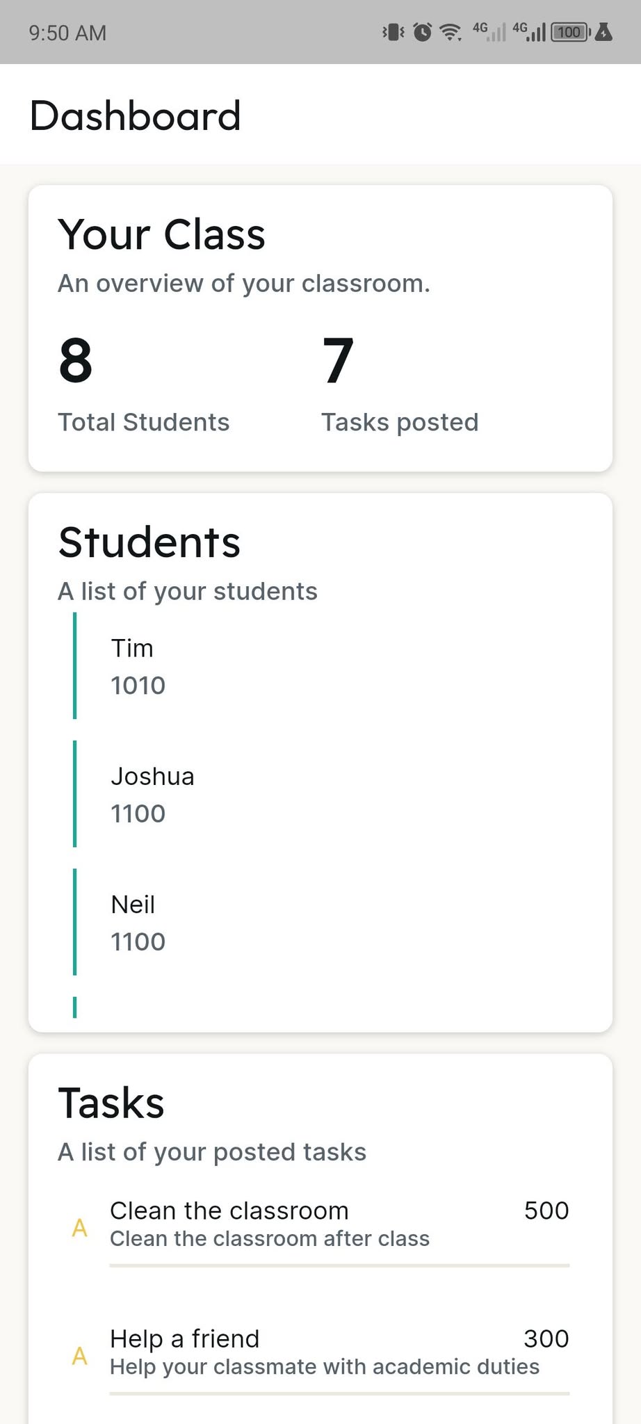Tap the Tasks posted count of 7

click(339, 360)
